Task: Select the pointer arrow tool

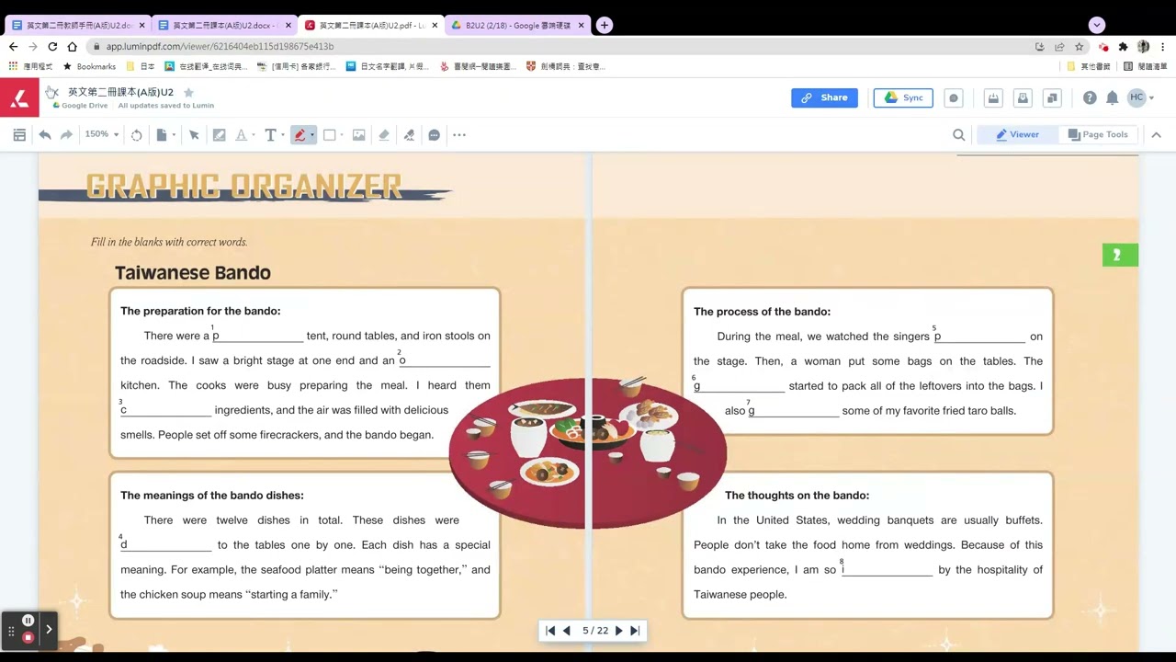Action: point(194,135)
